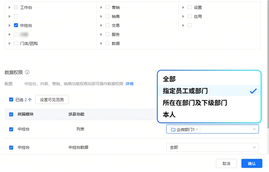Screen dimensions: 269x172
Task: Check the 营销 checkbox
Action: click(x=108, y=7)
